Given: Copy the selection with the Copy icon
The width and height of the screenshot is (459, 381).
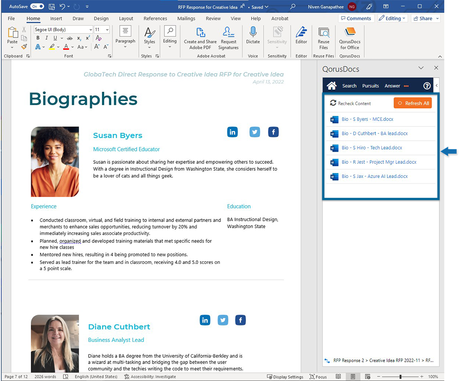Looking at the screenshot, I should click(x=24, y=38).
